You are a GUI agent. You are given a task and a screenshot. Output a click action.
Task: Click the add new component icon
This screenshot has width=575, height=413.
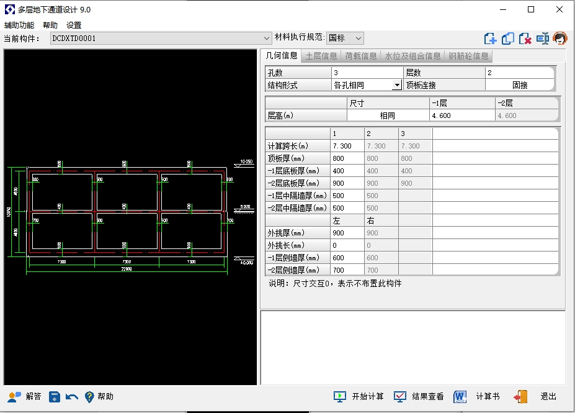(491, 39)
